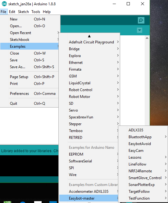The image size is (168, 203).
Task: Open RETIRED examples
Action: pos(89,137)
